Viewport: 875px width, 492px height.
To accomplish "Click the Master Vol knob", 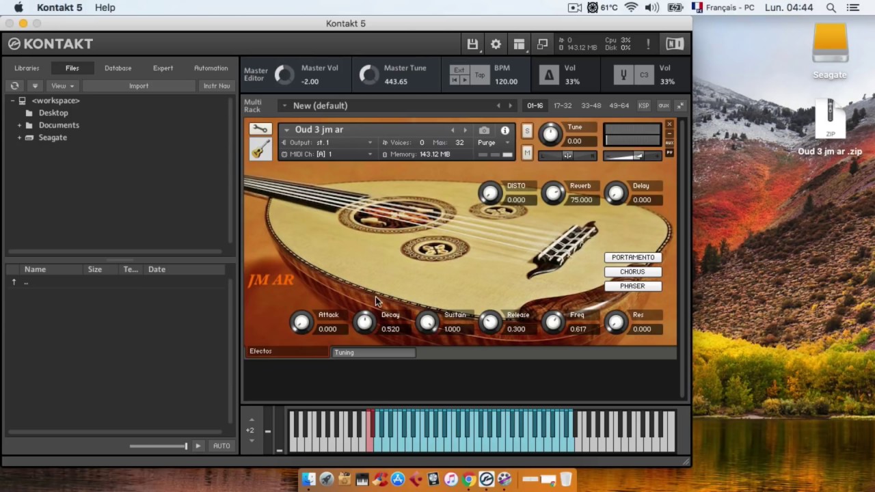I will [x=284, y=74].
